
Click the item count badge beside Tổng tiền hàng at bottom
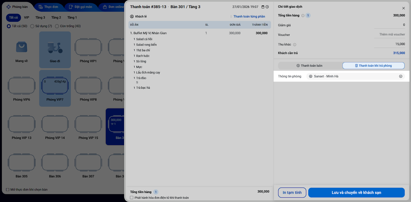(156, 192)
